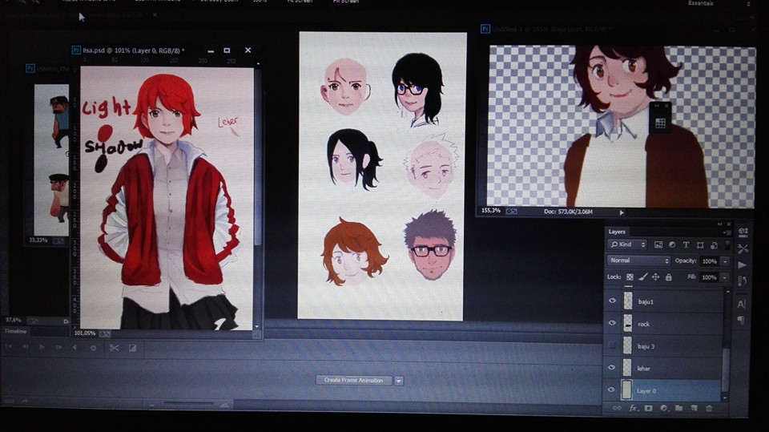Lock all padlock icon
This screenshot has width=769, height=432.
[668, 277]
